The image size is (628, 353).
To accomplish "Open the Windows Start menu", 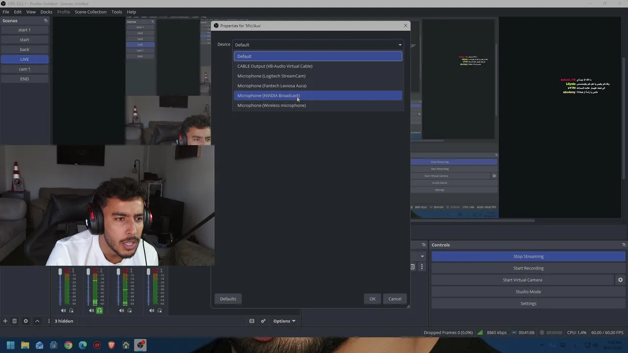I will click(x=10, y=345).
